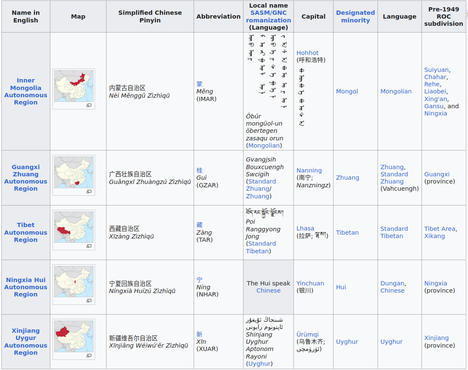Viewport: 468px width, 370px height.
Task: Open Tibet Autonomous Region name link
Action: 26,232
